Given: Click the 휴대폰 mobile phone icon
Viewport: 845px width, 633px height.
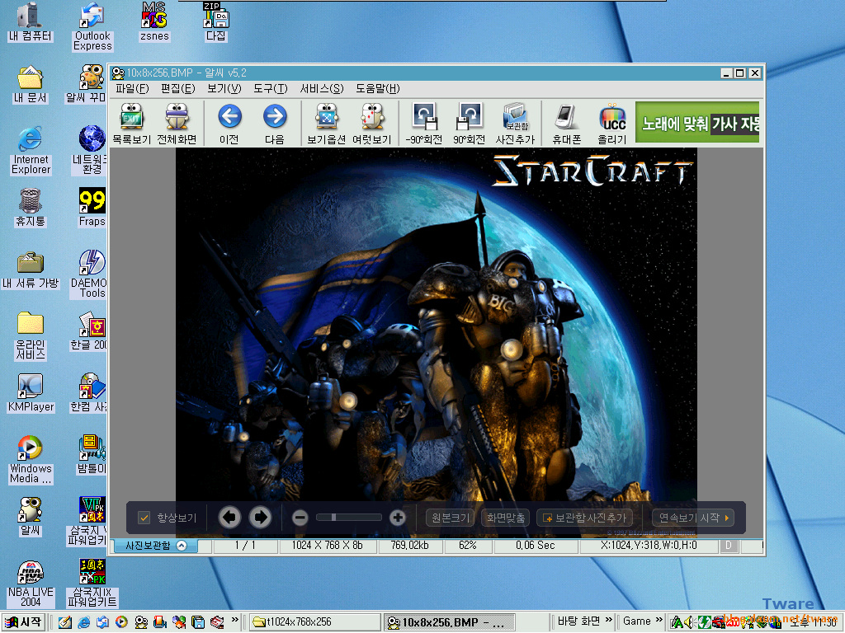Looking at the screenshot, I should tap(567, 124).
